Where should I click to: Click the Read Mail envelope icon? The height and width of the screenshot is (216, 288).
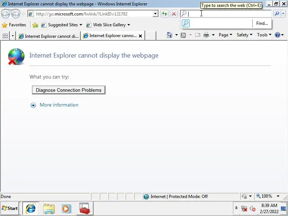198,35
